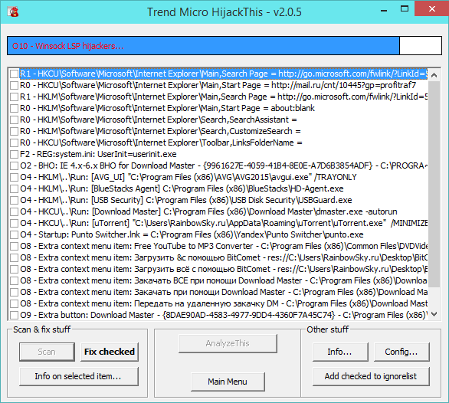Tick the O2 BHO Download Master checkbox
449x403 pixels.
(14, 165)
